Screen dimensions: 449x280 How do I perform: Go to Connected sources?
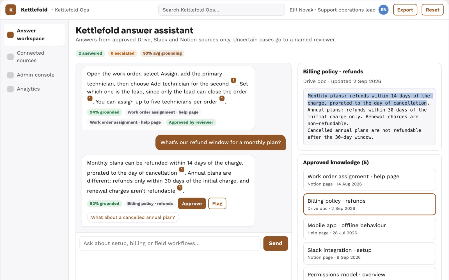(34, 57)
